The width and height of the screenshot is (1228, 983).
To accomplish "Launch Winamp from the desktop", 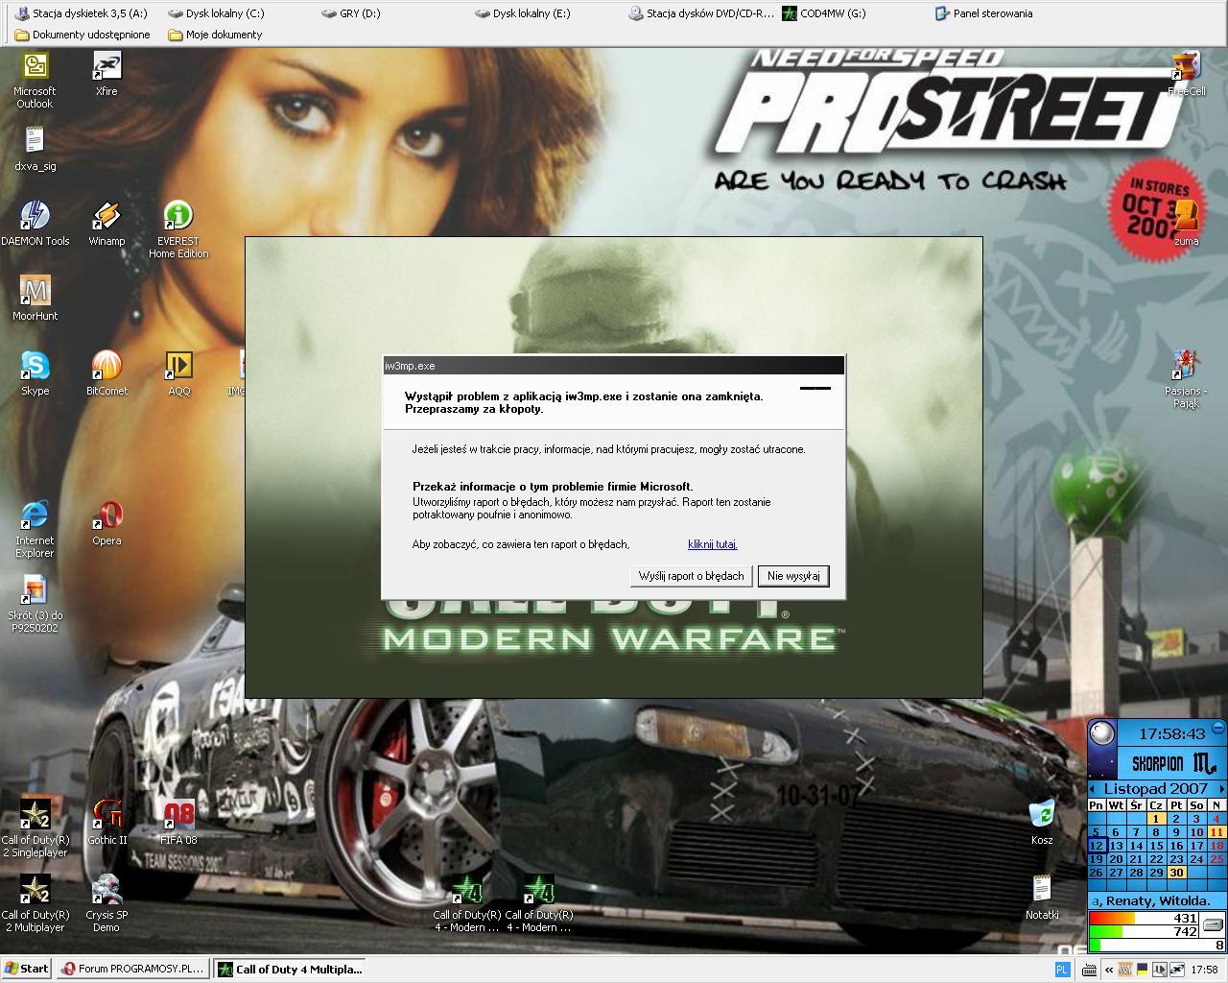I will tap(106, 224).
